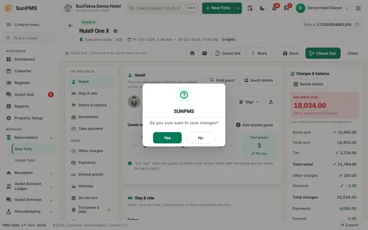Expand the Reception module

tap(30, 173)
